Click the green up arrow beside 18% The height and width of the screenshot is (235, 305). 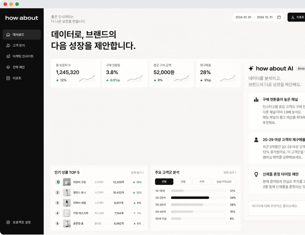(x=134, y=182)
